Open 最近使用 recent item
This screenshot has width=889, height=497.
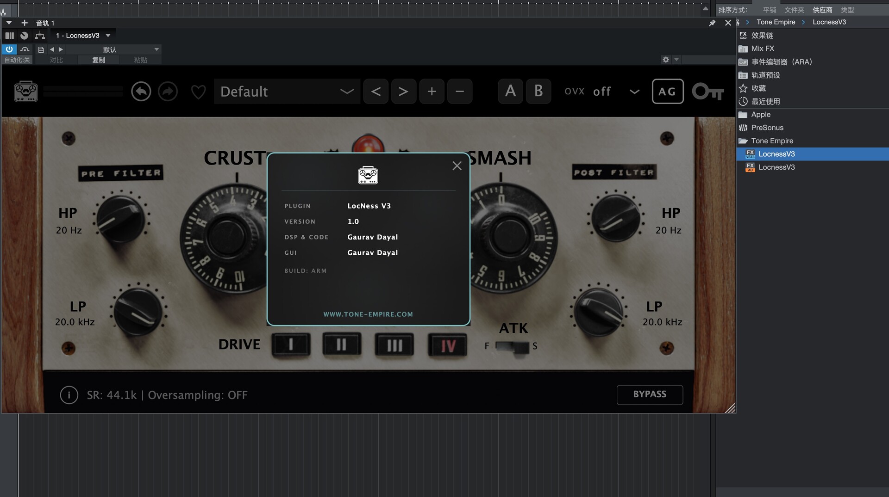click(x=813, y=101)
